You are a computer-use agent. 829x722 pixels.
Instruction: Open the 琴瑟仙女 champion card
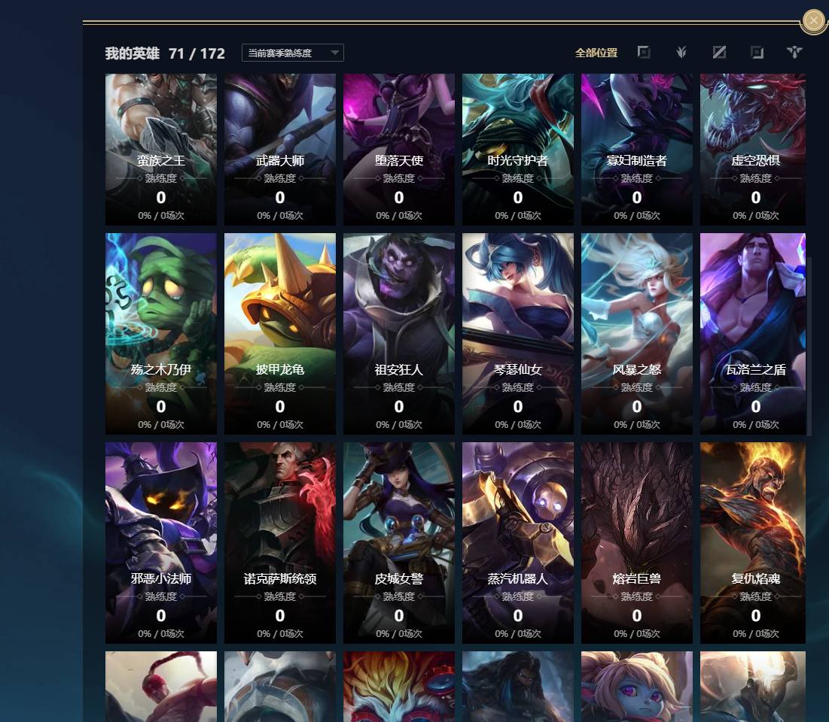tap(517, 334)
